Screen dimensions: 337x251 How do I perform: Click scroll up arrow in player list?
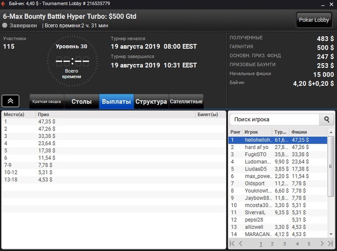point(331,132)
